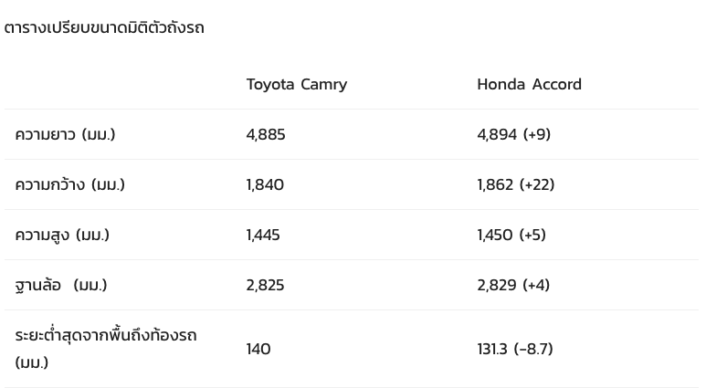Click Camry wheelbase value 2,825

pyautogui.click(x=265, y=286)
